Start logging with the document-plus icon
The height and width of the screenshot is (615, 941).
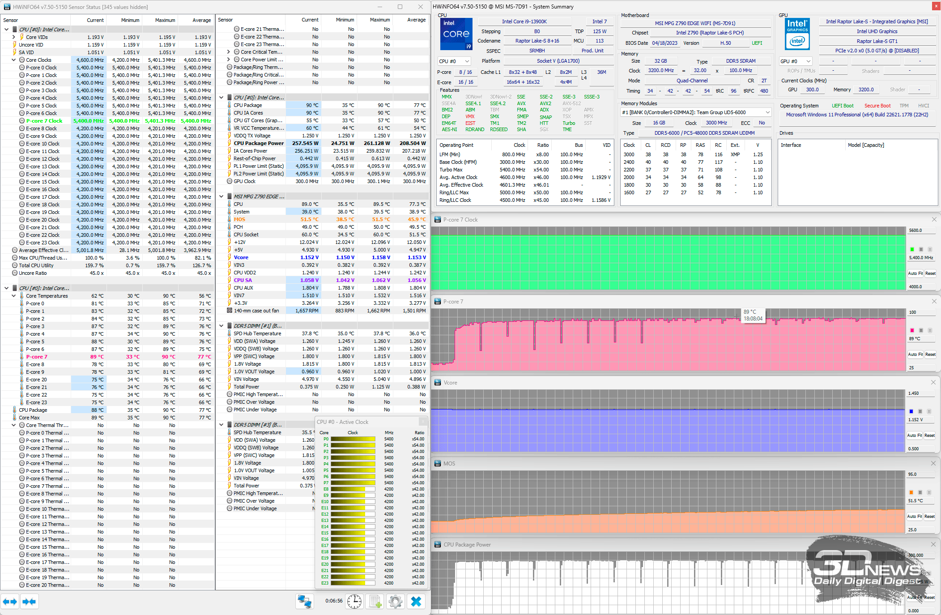point(375,602)
